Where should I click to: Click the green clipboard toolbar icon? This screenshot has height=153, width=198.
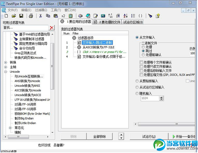70,16
